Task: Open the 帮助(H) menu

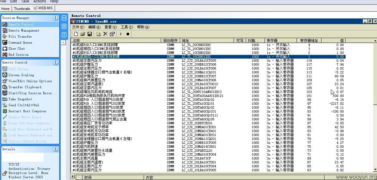Action: (x=143, y=27)
